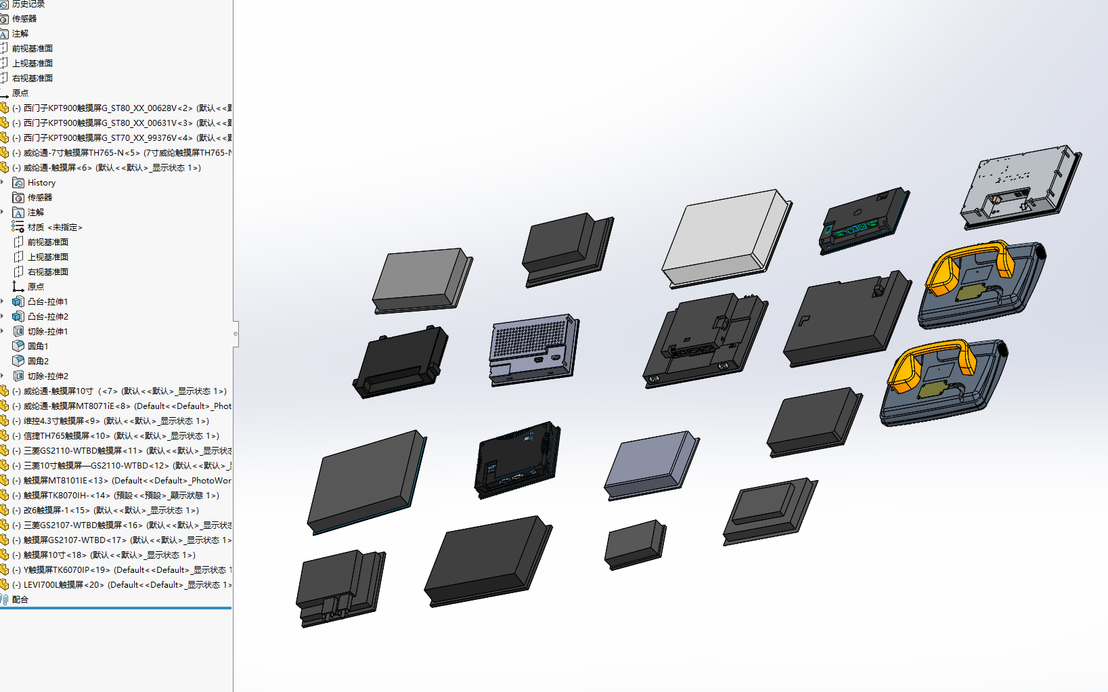Select the 圆角2 fillet feature icon

(19, 362)
